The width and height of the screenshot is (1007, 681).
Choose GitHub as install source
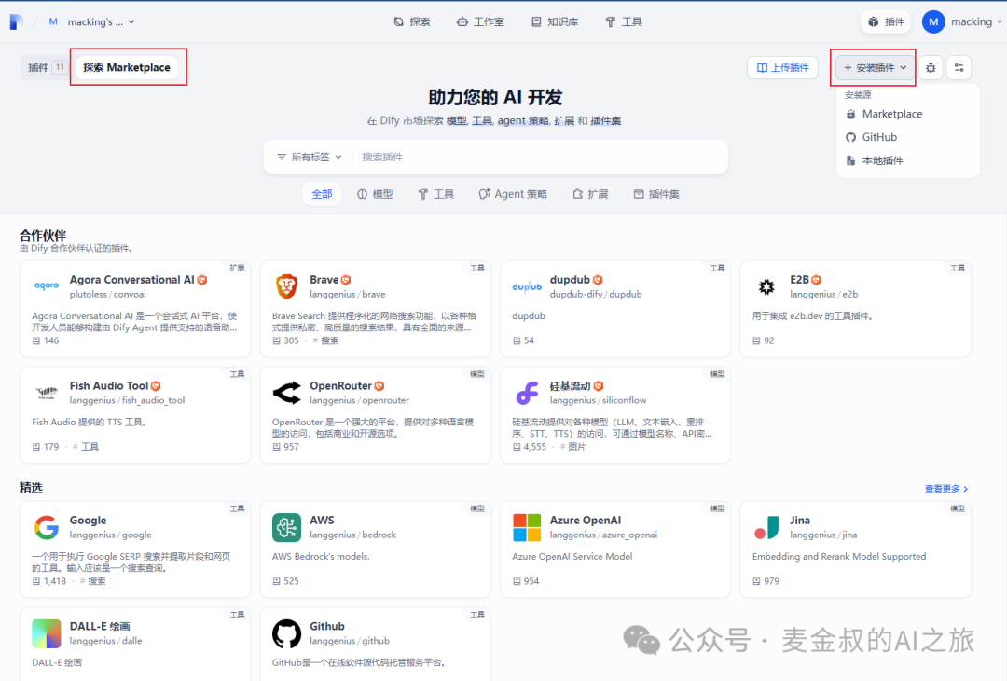point(907,137)
